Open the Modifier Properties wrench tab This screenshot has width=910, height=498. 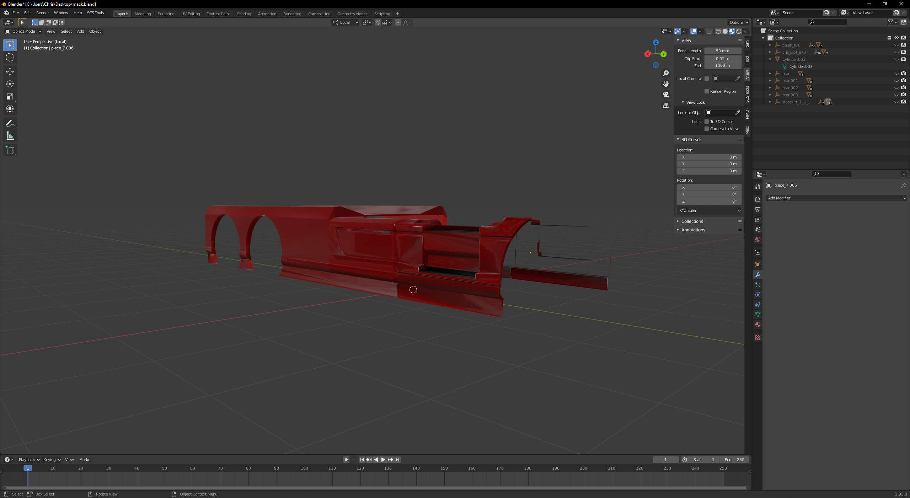[758, 275]
